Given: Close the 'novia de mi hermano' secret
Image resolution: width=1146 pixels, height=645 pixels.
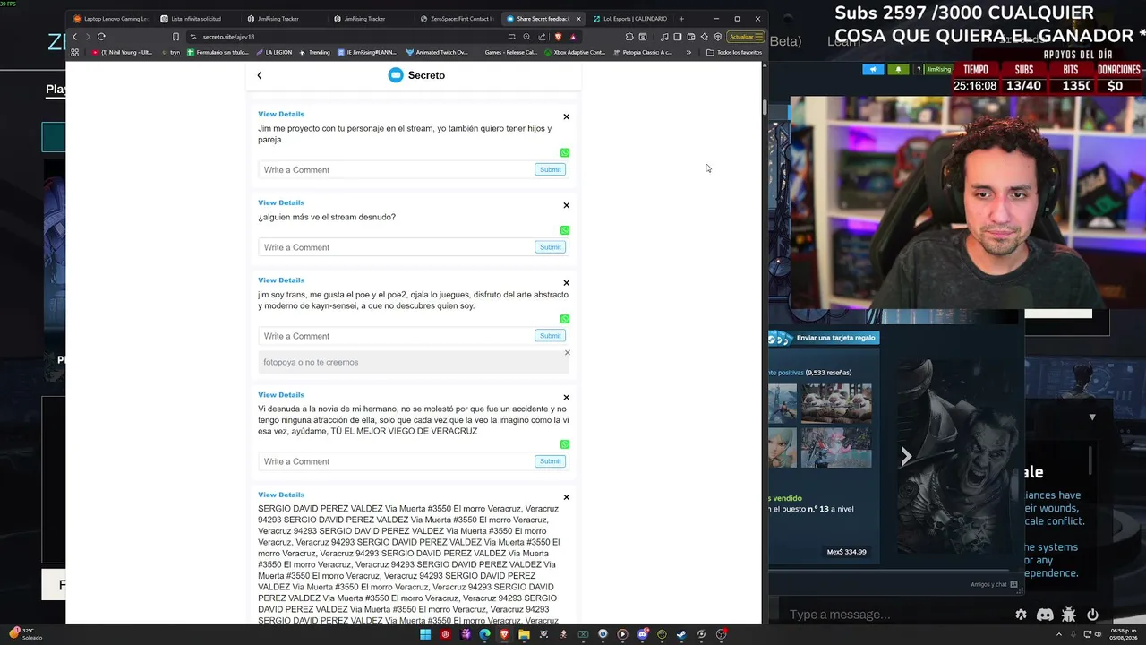Looking at the screenshot, I should [566, 398].
